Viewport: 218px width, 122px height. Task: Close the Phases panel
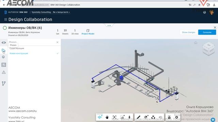point(58,42)
